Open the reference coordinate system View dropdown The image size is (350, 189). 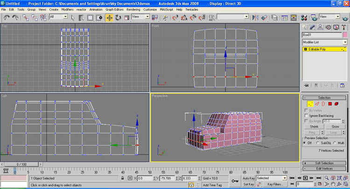click(x=140, y=17)
